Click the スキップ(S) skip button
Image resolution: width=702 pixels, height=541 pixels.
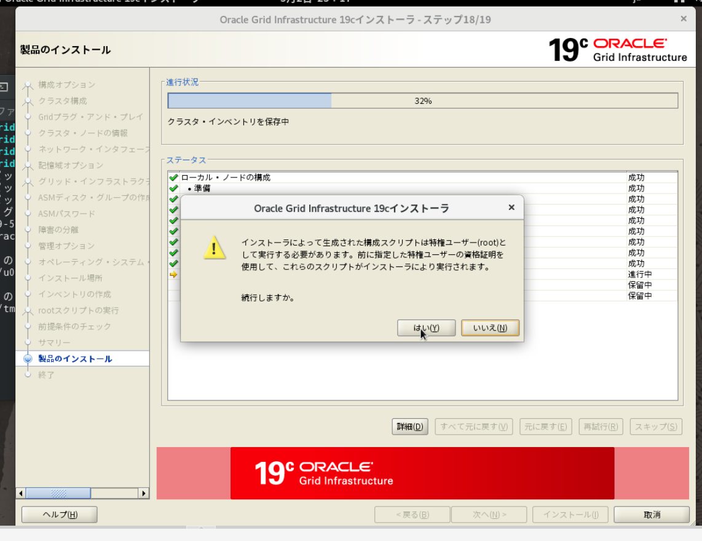pos(656,427)
